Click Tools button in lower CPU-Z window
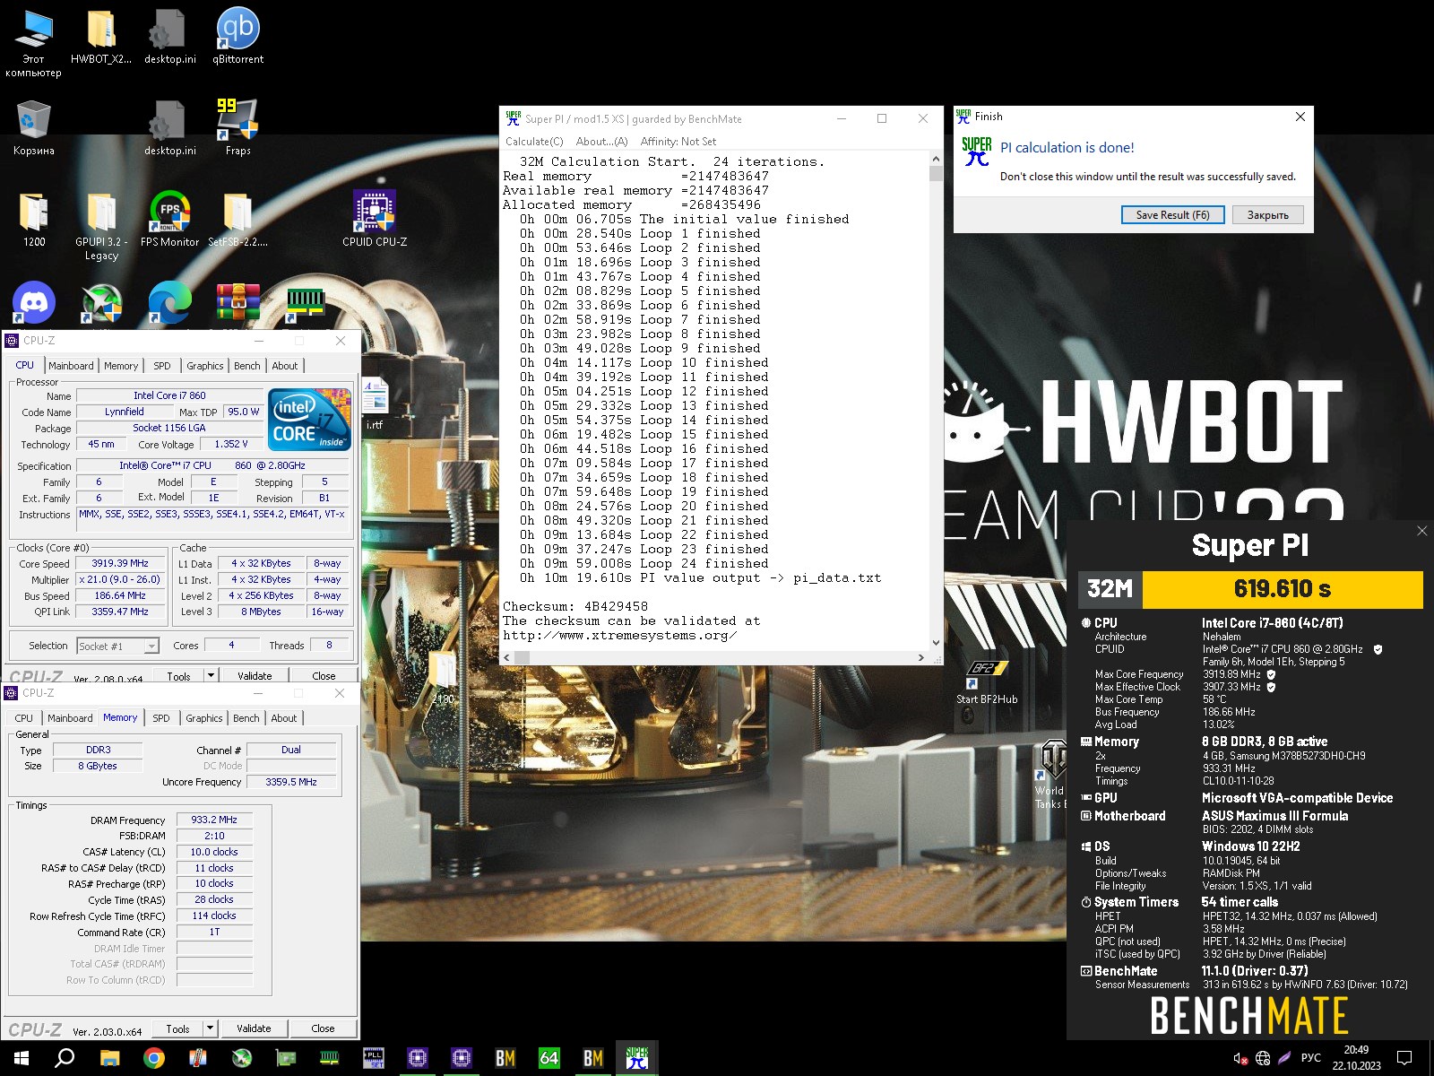Viewport: 1434px width, 1076px height. [177, 1028]
